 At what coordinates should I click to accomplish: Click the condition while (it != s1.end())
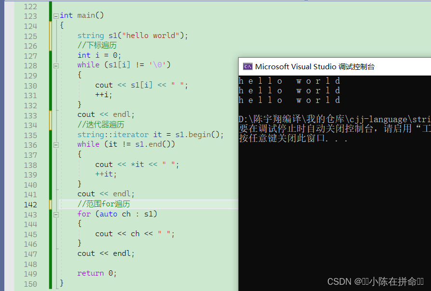(126, 144)
